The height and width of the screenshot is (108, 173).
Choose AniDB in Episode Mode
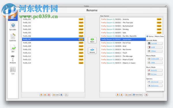[x=155, y=47]
